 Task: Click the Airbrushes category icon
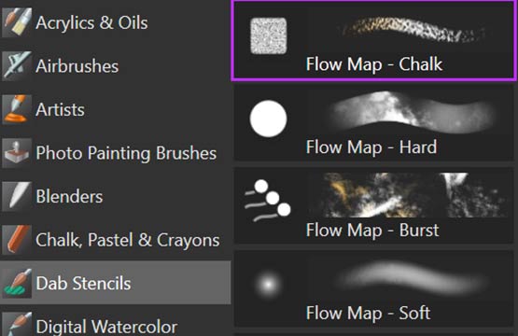point(17,65)
